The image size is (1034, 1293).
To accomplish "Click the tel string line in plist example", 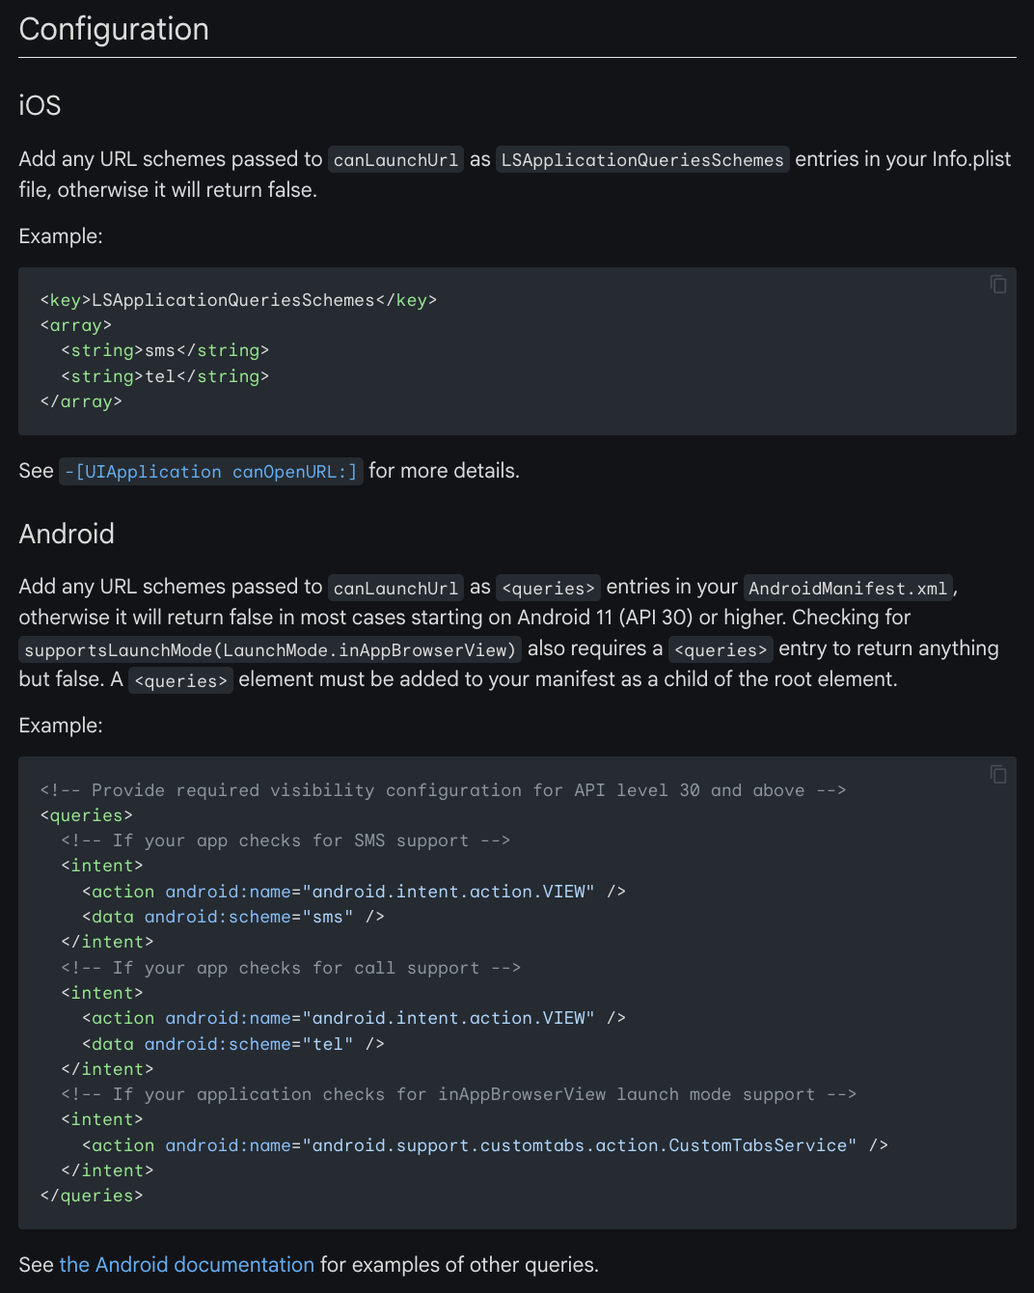I will click(x=165, y=376).
